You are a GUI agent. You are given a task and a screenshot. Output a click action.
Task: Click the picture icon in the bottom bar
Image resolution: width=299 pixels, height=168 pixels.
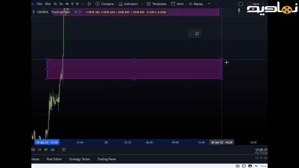click(250, 166)
